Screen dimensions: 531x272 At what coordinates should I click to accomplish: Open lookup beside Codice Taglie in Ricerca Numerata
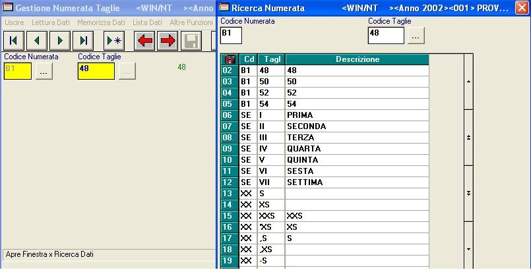coord(415,36)
